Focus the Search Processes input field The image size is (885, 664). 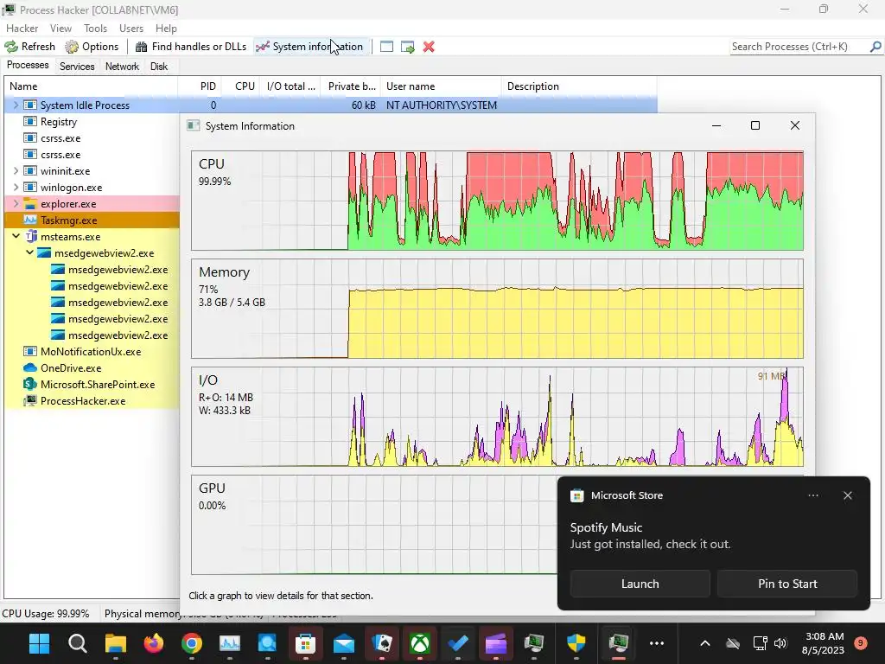(x=799, y=47)
